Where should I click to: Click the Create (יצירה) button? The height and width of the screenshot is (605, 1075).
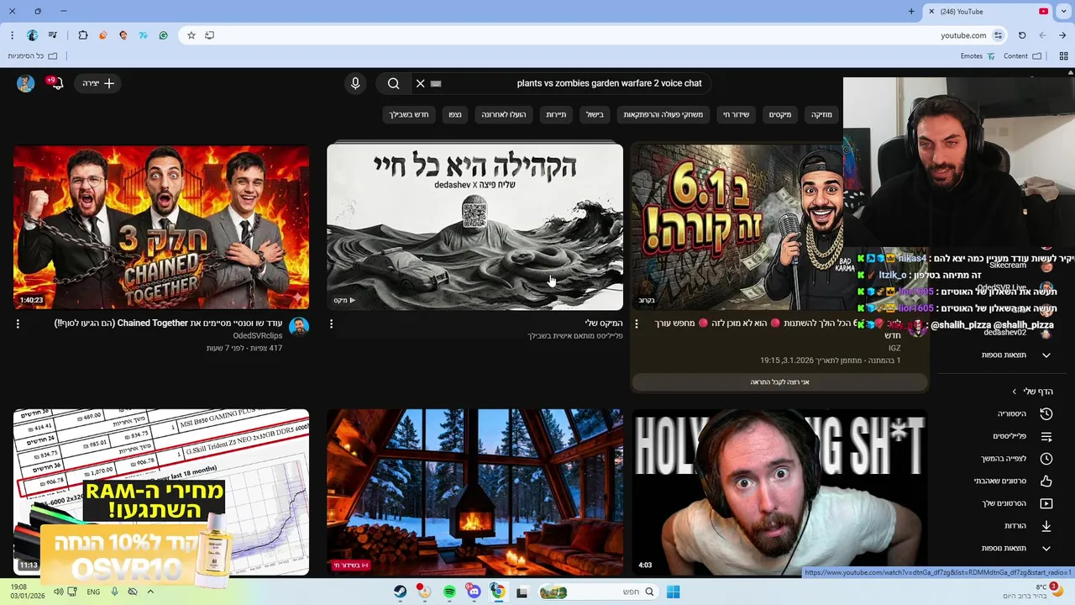click(99, 83)
